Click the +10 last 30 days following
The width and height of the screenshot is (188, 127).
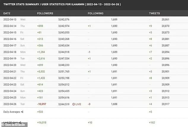(x=90, y=123)
